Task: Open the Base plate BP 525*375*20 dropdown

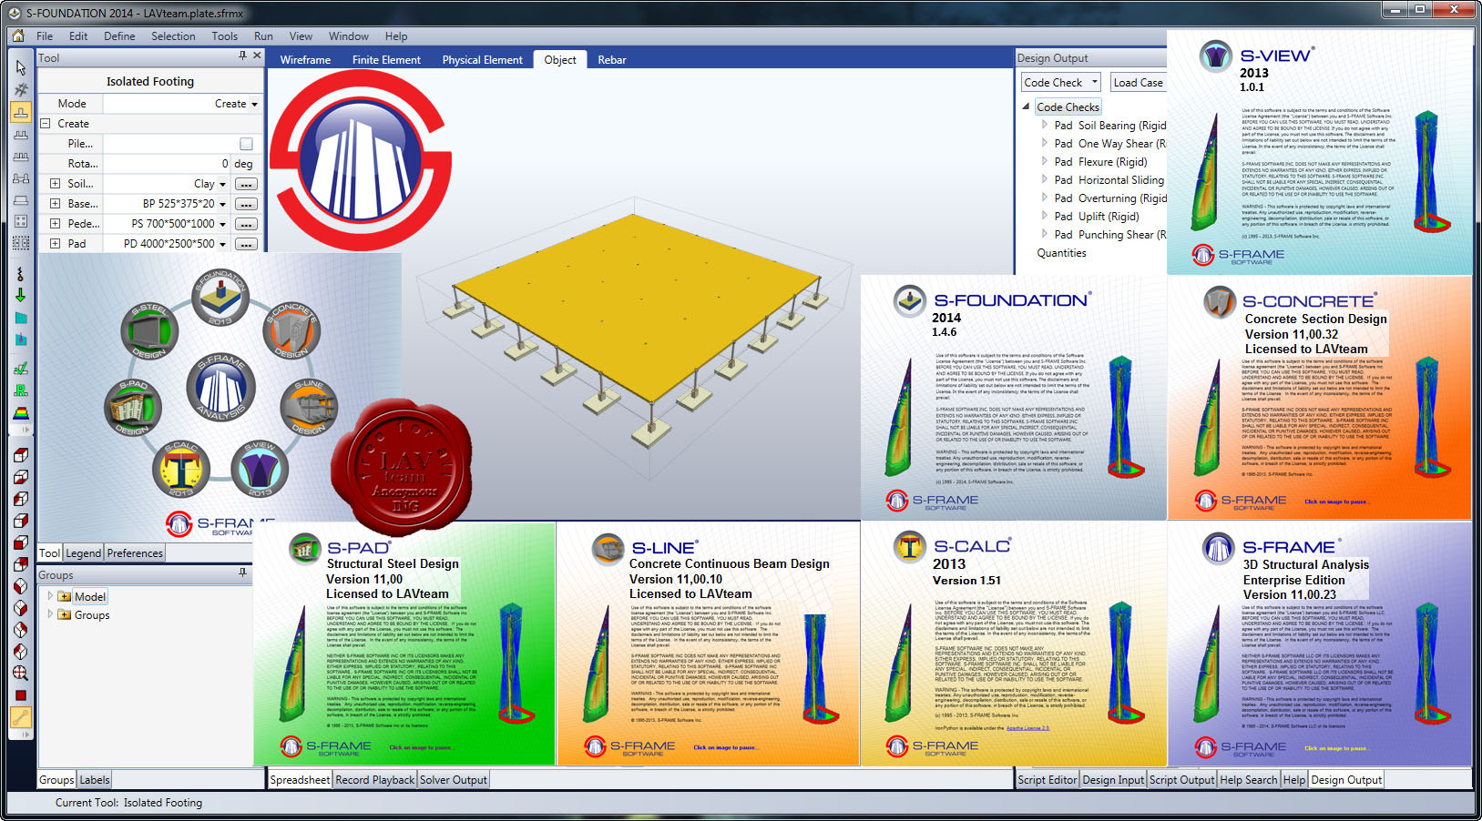Action: click(222, 204)
